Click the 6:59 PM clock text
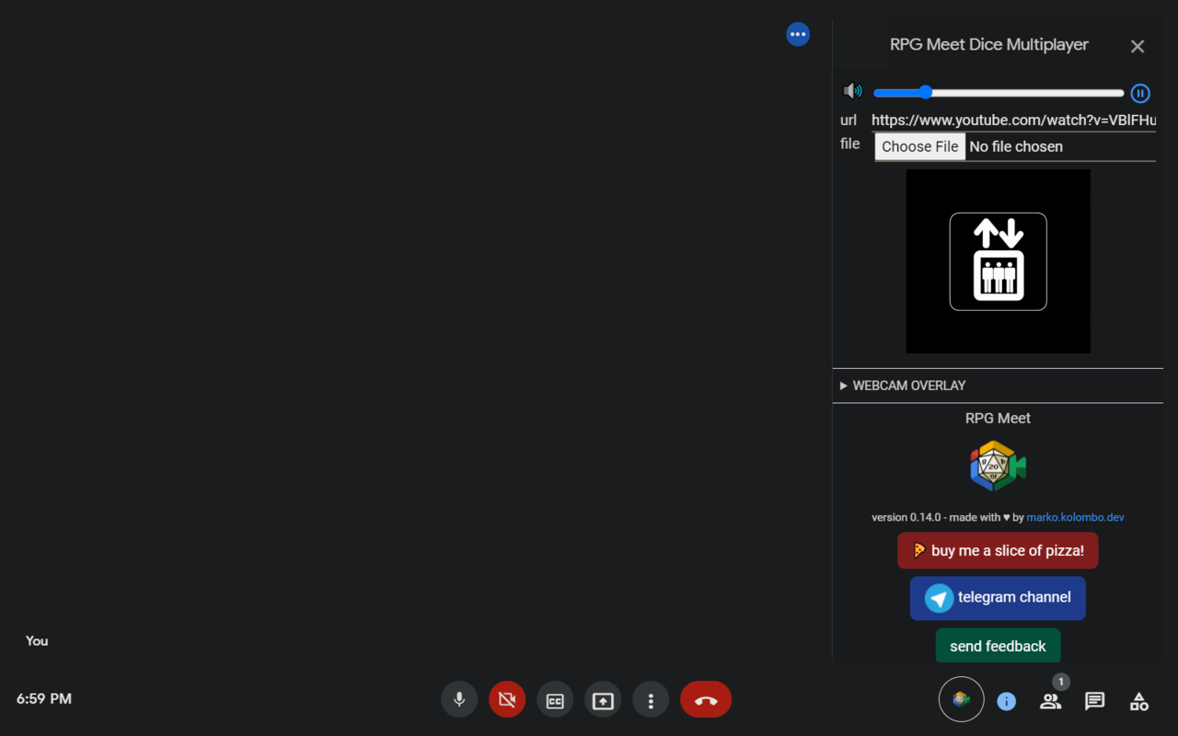Viewport: 1178px width, 736px height. 44,698
